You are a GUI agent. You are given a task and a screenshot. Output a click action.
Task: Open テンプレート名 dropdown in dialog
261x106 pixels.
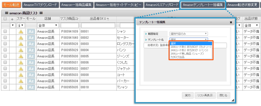pos(189,39)
